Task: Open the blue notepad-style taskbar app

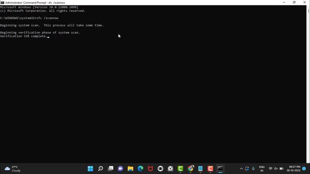Action: pos(200,169)
